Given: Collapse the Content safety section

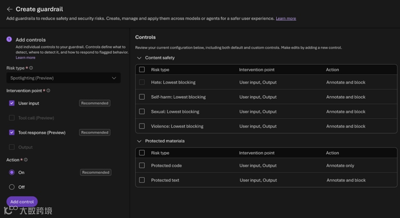Looking at the screenshot, I should pyautogui.click(x=139, y=58).
